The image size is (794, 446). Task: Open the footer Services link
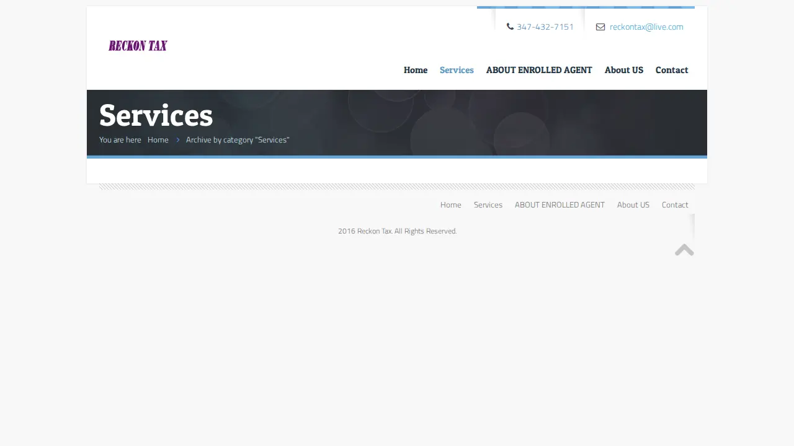(488, 205)
